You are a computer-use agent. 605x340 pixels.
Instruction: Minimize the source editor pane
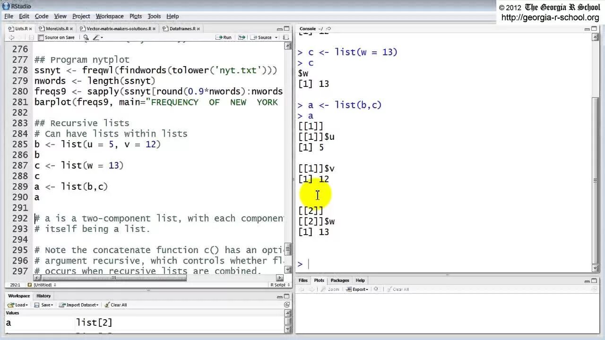pyautogui.click(x=280, y=29)
